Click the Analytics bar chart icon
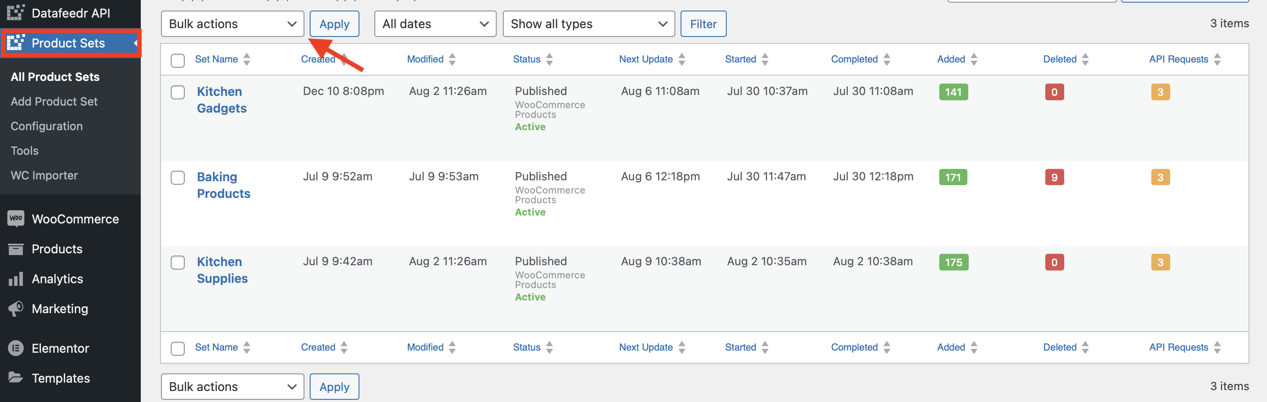 pyautogui.click(x=16, y=279)
